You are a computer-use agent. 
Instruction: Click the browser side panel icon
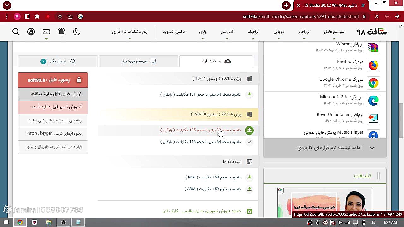click(x=27, y=16)
